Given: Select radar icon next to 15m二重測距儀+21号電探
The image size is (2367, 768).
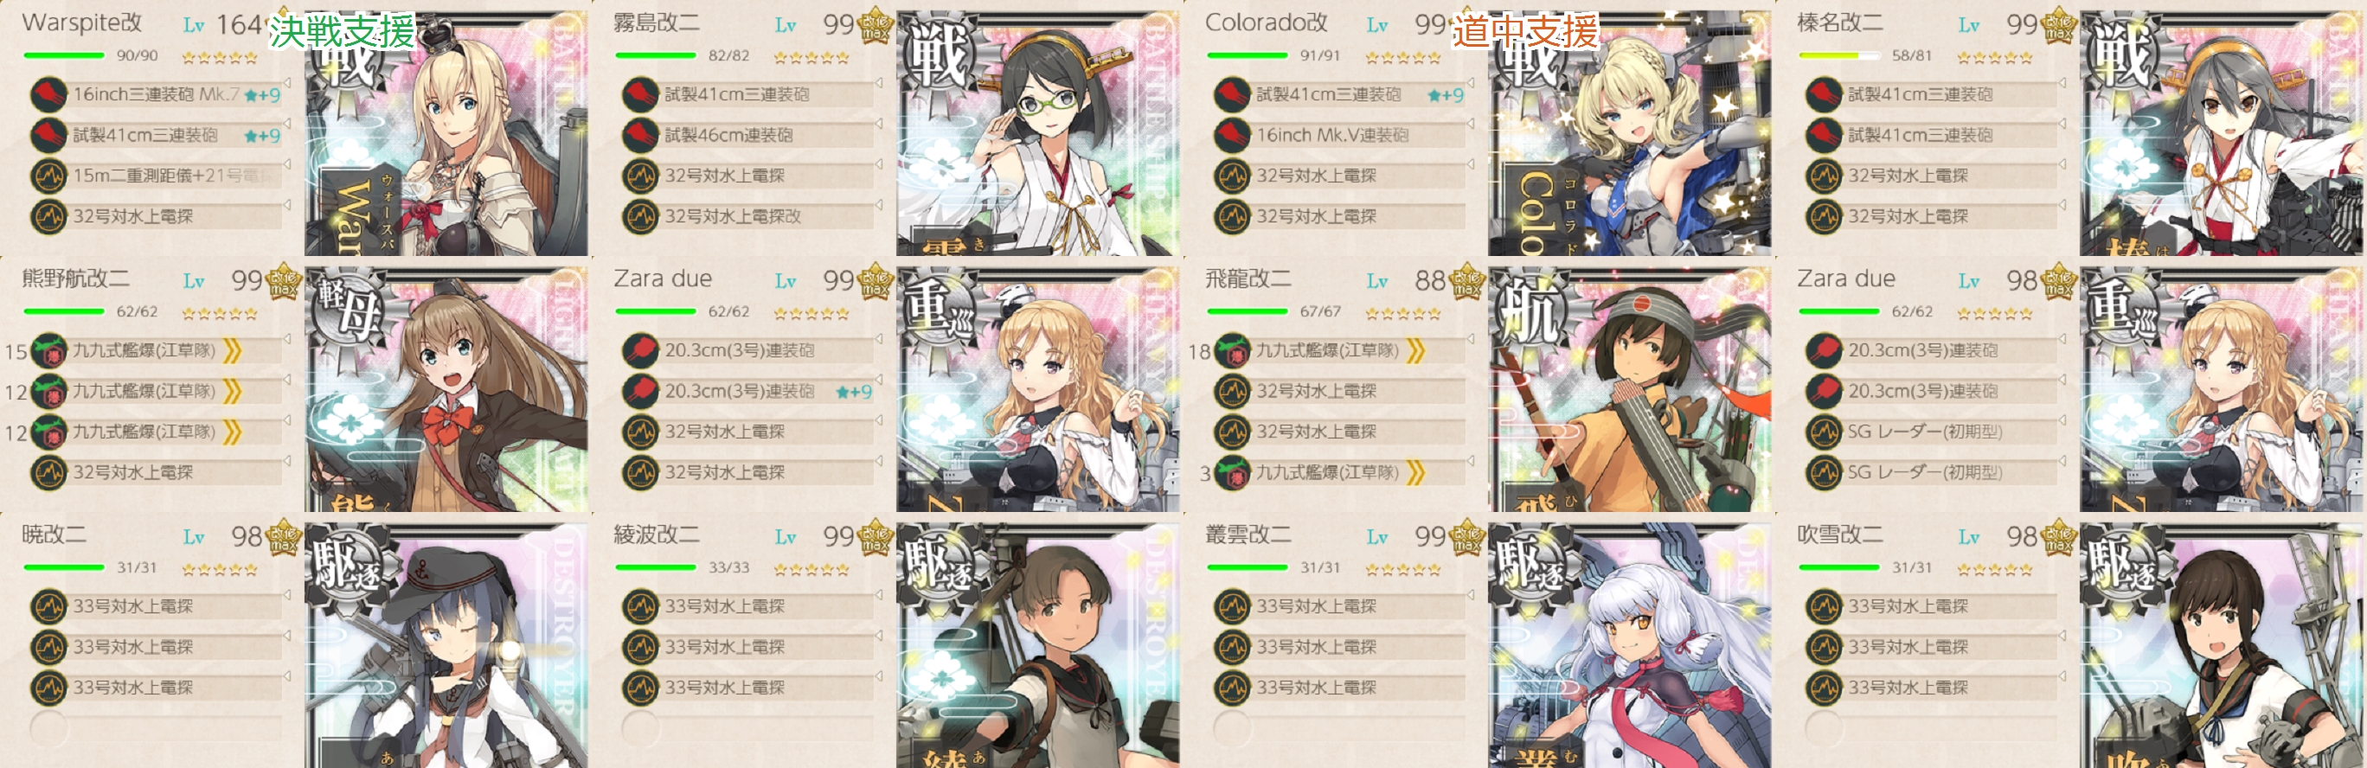Looking at the screenshot, I should pyautogui.click(x=48, y=176).
